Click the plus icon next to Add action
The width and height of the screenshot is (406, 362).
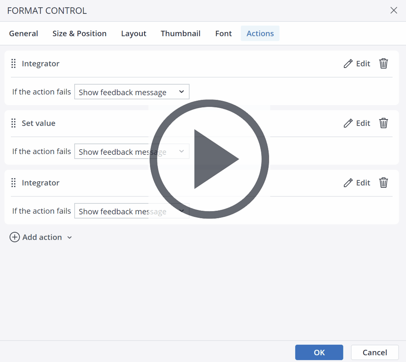point(15,237)
